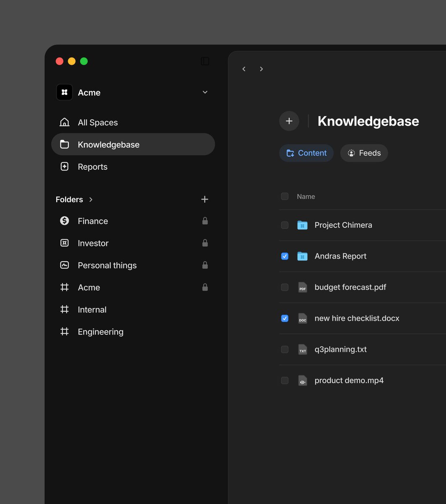The width and height of the screenshot is (446, 504).
Task: Open q3planning.txt file name
Action: [x=341, y=349]
